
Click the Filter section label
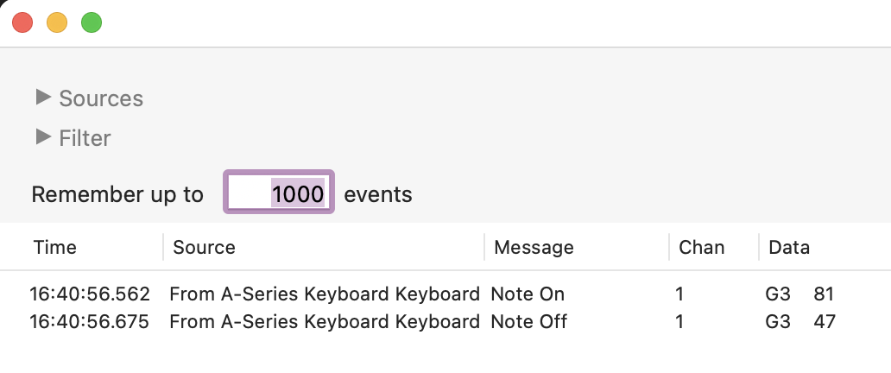pos(85,137)
